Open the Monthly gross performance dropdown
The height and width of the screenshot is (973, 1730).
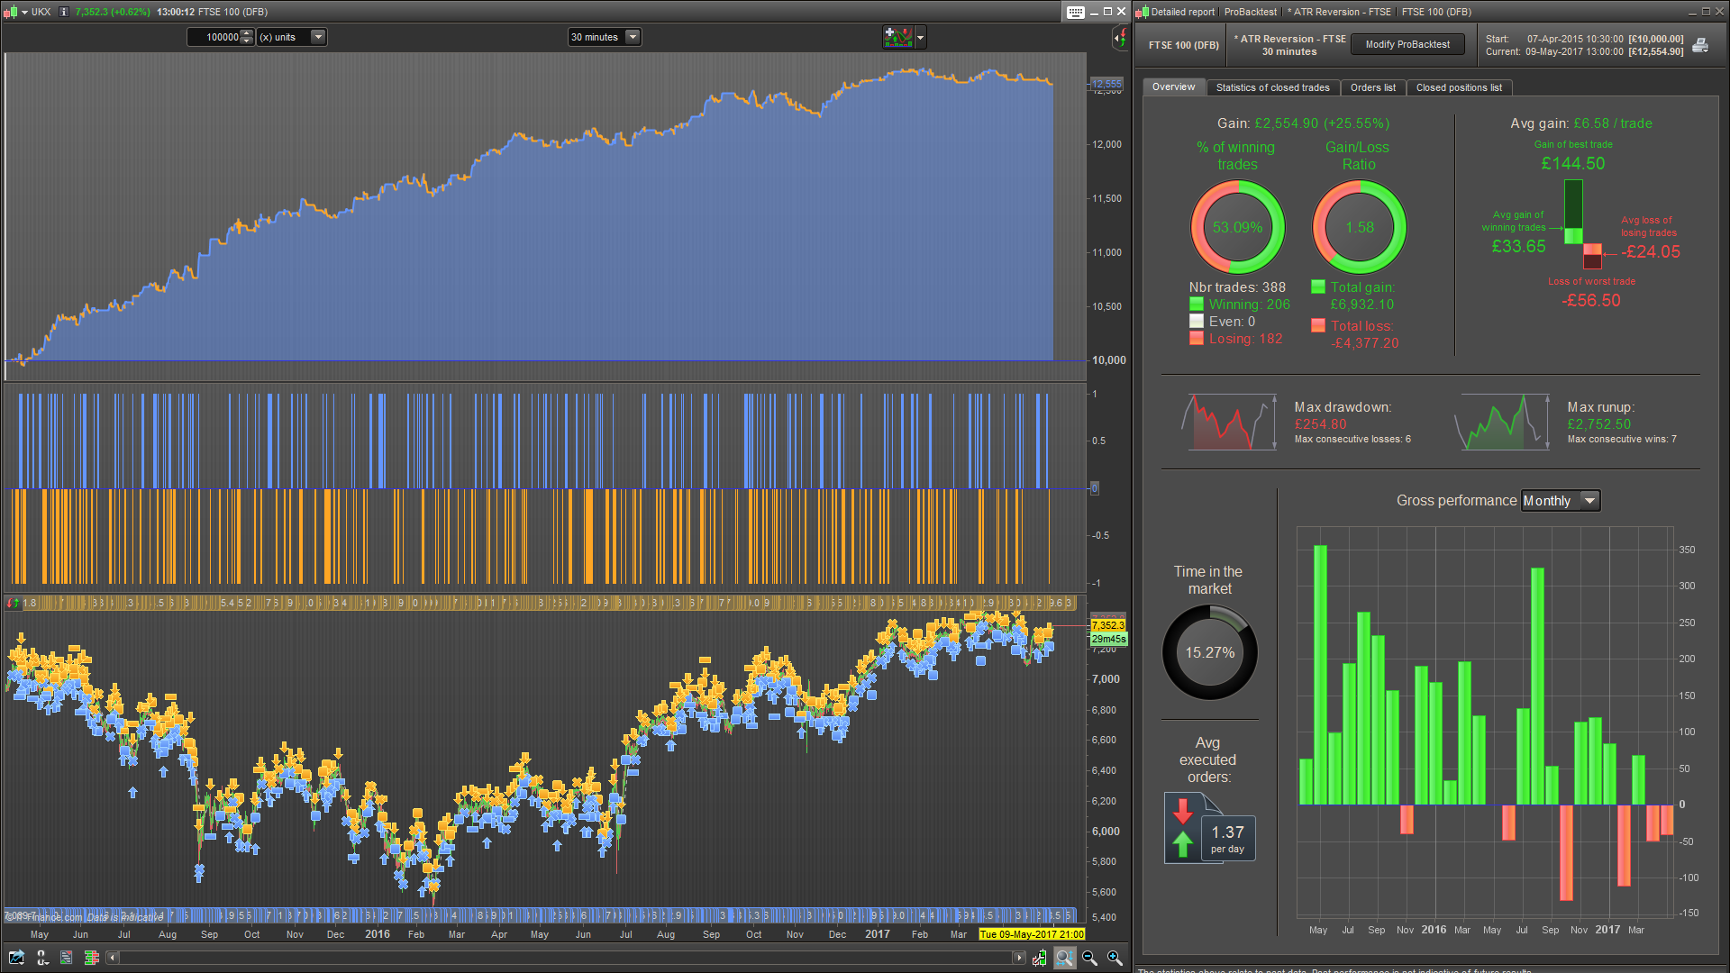(x=1589, y=501)
